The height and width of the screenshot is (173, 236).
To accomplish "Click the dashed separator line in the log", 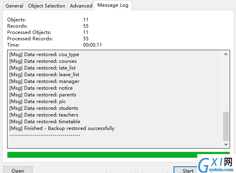I will pyautogui.click(x=45, y=135).
